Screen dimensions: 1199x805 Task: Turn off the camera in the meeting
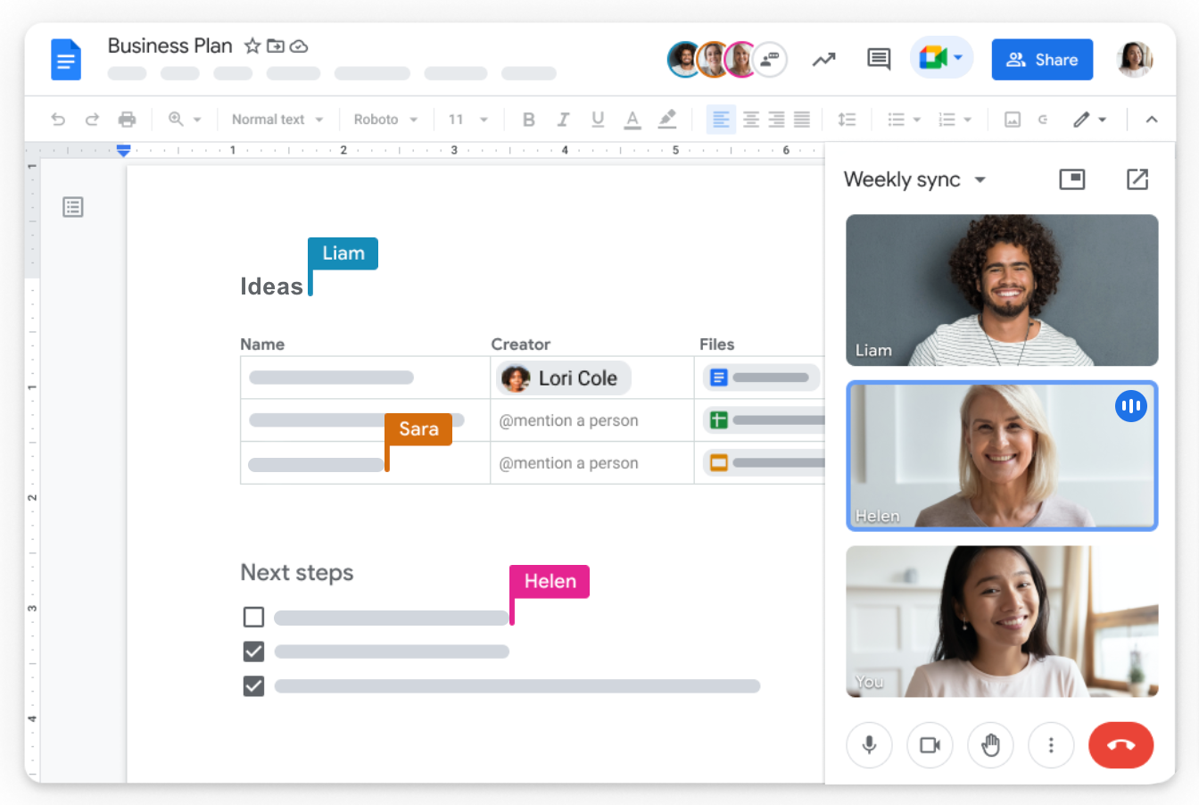point(930,745)
